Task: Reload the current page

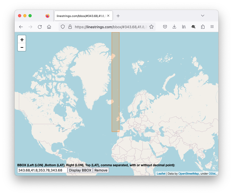Action: [x=40, y=27]
